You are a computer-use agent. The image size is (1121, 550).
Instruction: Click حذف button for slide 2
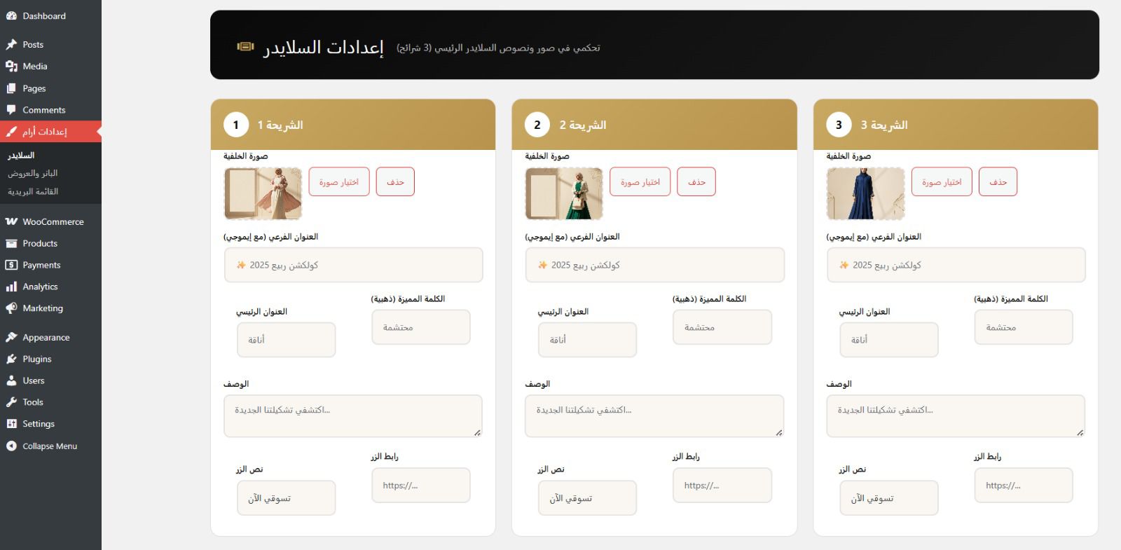tap(696, 182)
